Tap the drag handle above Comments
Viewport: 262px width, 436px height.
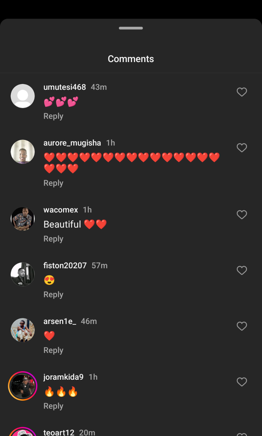click(x=131, y=28)
